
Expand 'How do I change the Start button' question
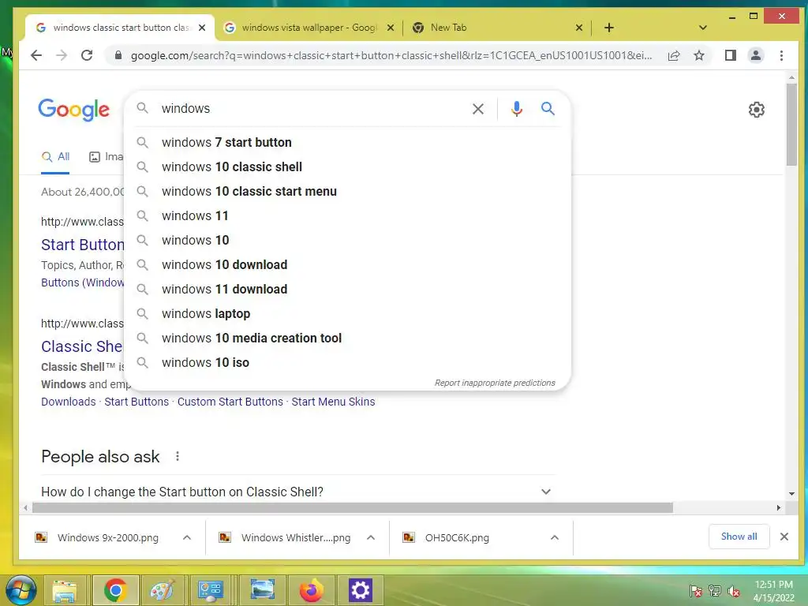296,492
